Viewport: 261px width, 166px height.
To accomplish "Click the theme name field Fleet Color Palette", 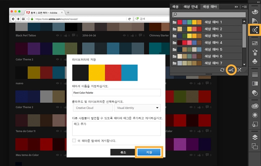I will tap(117, 93).
